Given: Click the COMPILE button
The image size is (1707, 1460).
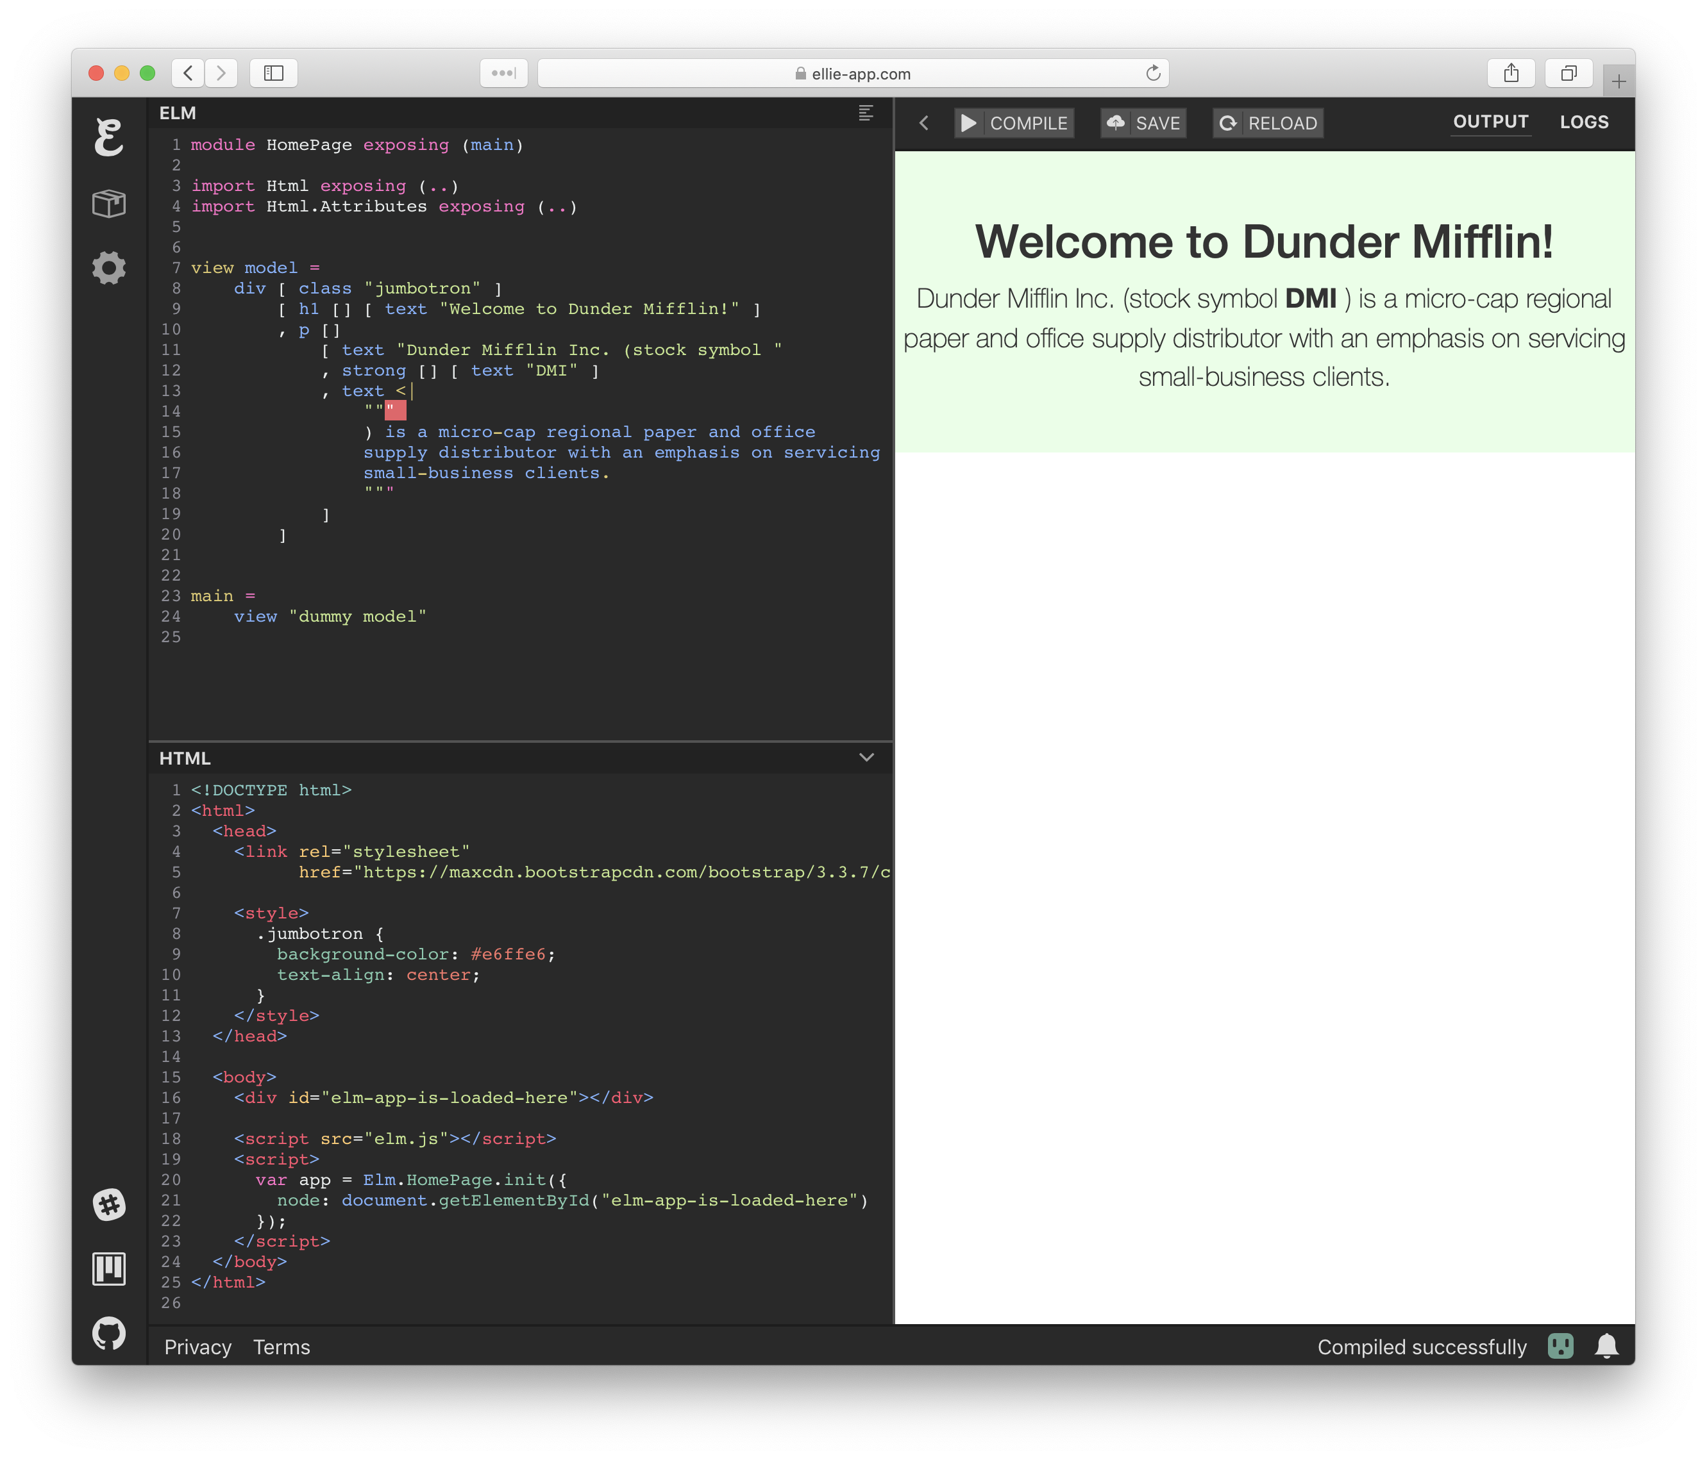Looking at the screenshot, I should tap(1014, 122).
